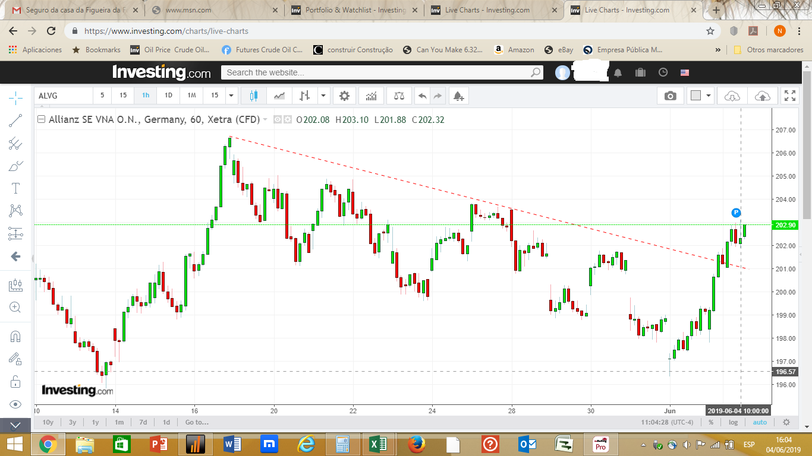This screenshot has height=456, width=812.
Task: Toggle auto scale option
Action: pos(760,422)
